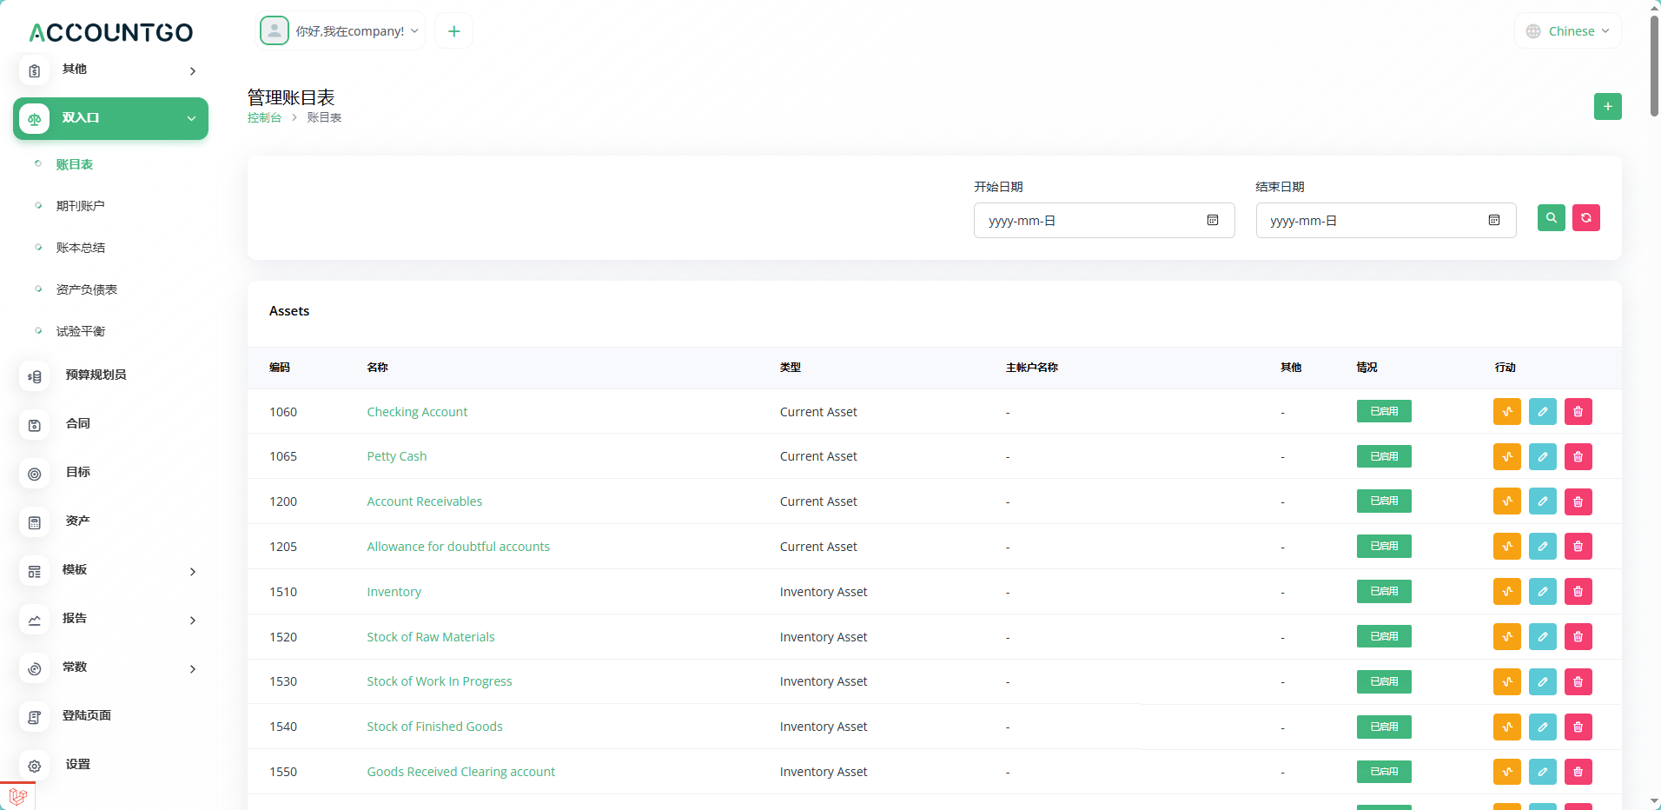
Task: Select 期刊账户 from the sidebar
Action: tap(80, 206)
